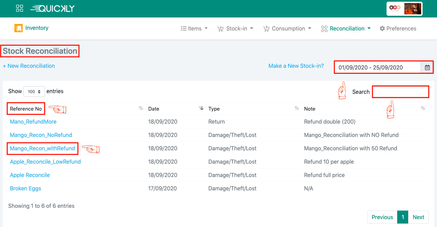Open the Reconciliation menu
The width and height of the screenshot is (437, 227).
(346, 28)
